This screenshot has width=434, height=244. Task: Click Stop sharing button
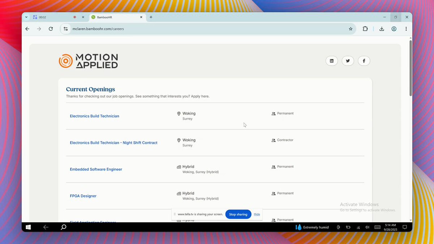click(238, 214)
